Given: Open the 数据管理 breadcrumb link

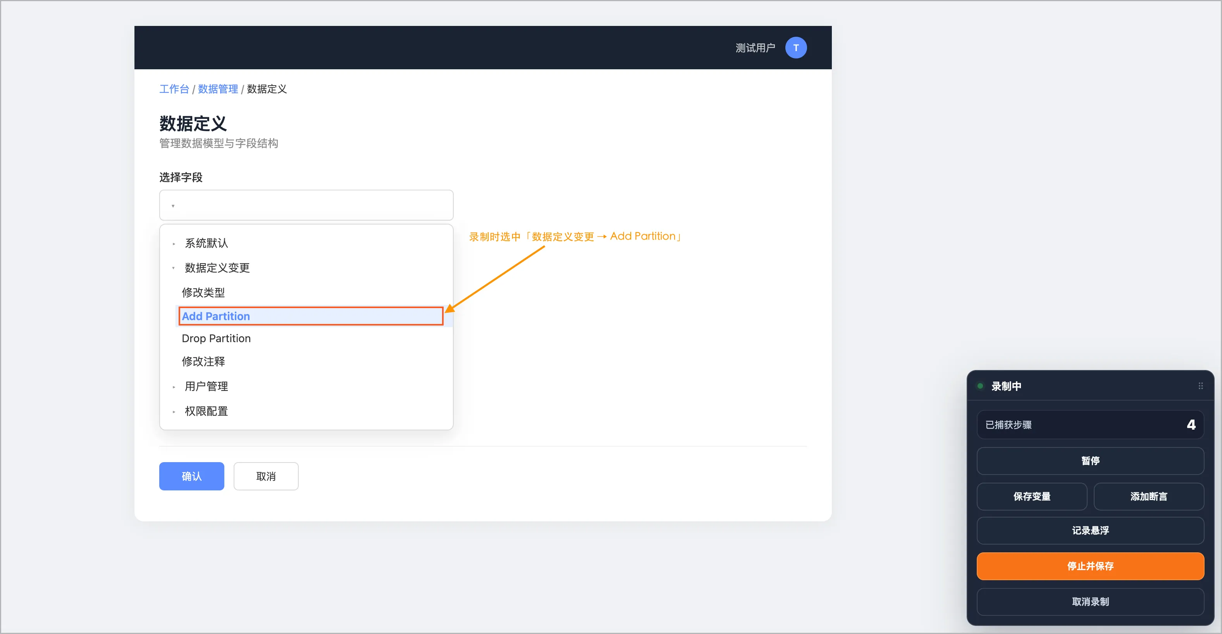Looking at the screenshot, I should pos(218,89).
